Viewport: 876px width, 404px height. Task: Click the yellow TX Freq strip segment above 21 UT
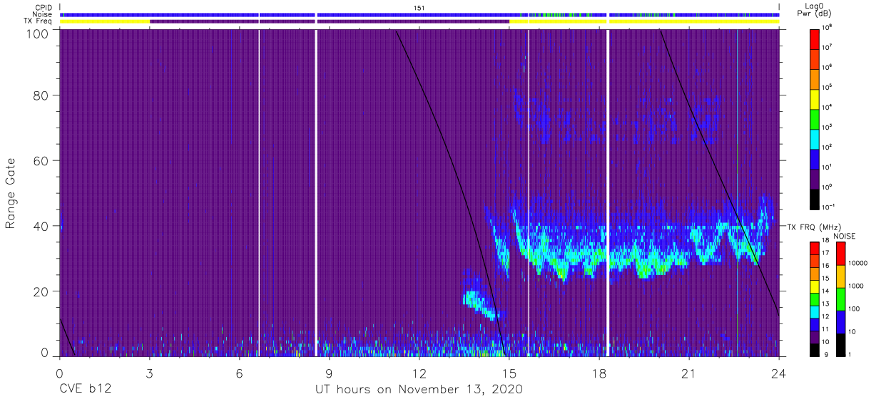point(694,21)
